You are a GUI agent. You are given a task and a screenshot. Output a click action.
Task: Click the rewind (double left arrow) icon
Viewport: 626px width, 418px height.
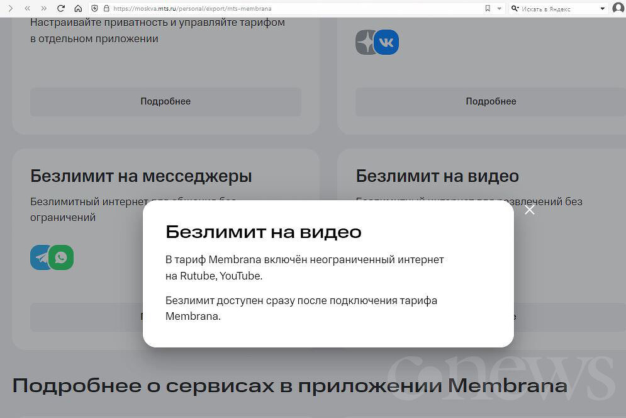pos(27,8)
